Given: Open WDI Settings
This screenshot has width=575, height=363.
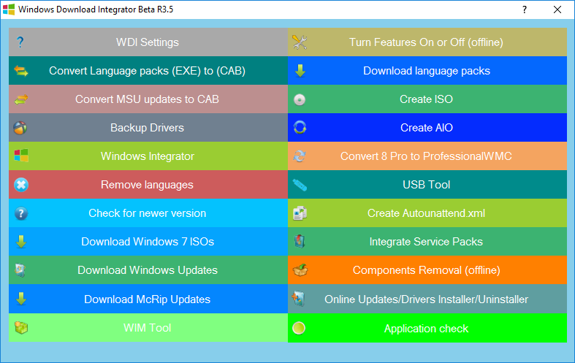Looking at the screenshot, I should point(148,42).
